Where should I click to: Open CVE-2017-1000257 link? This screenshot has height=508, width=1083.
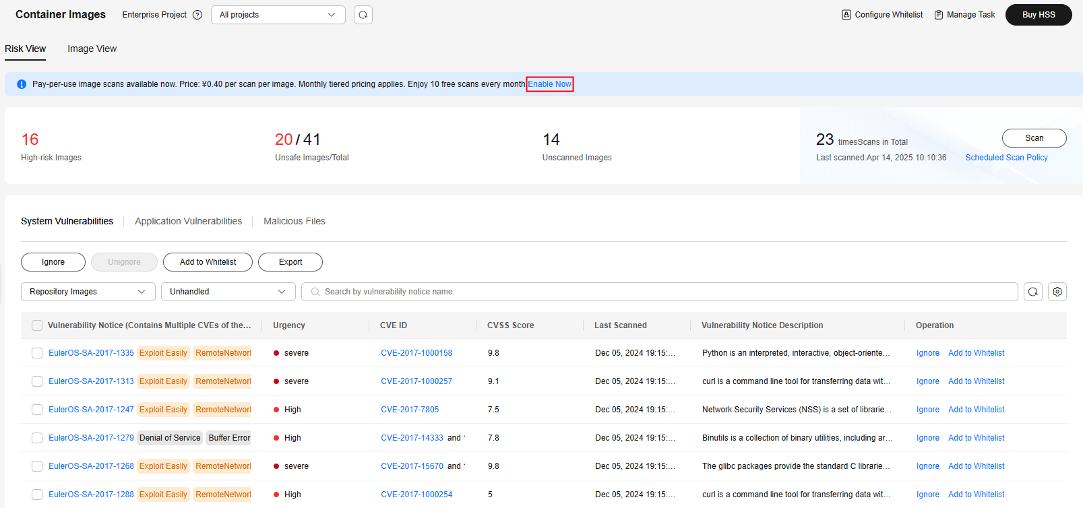point(416,381)
